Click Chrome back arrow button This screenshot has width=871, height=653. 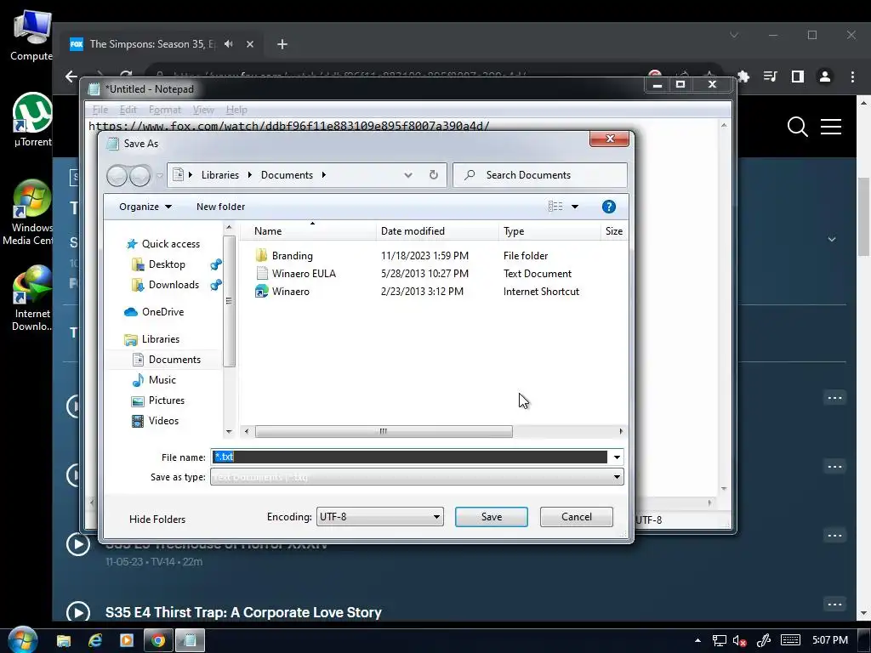pos(71,76)
